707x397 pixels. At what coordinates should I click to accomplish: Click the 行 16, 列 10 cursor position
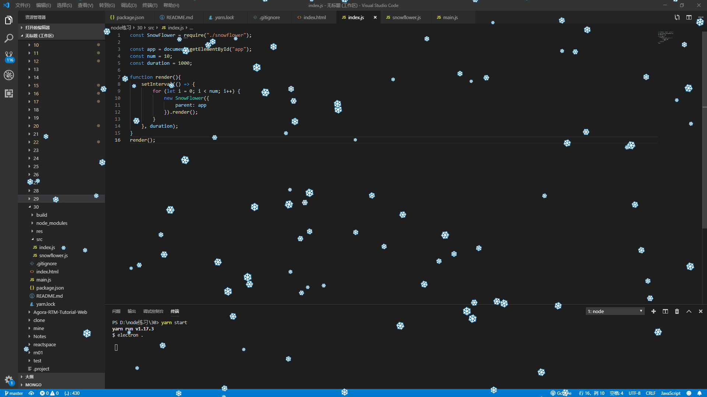592,393
